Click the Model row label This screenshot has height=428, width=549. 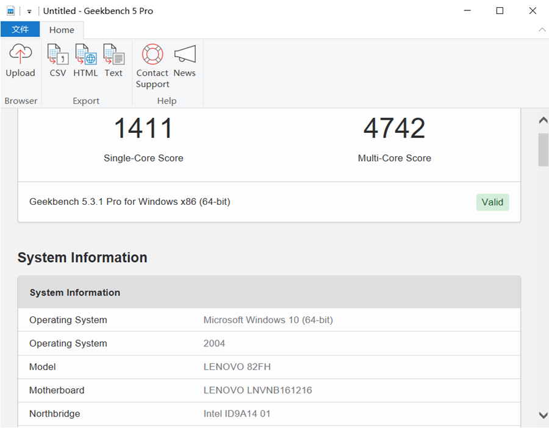tap(42, 367)
